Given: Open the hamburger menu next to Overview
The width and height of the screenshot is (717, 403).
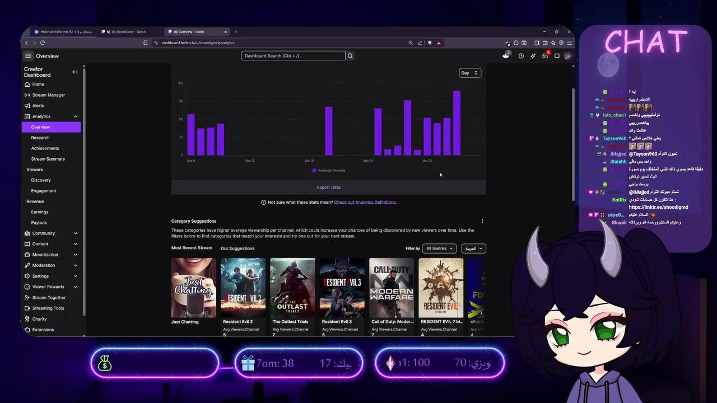Looking at the screenshot, I should tap(28, 56).
